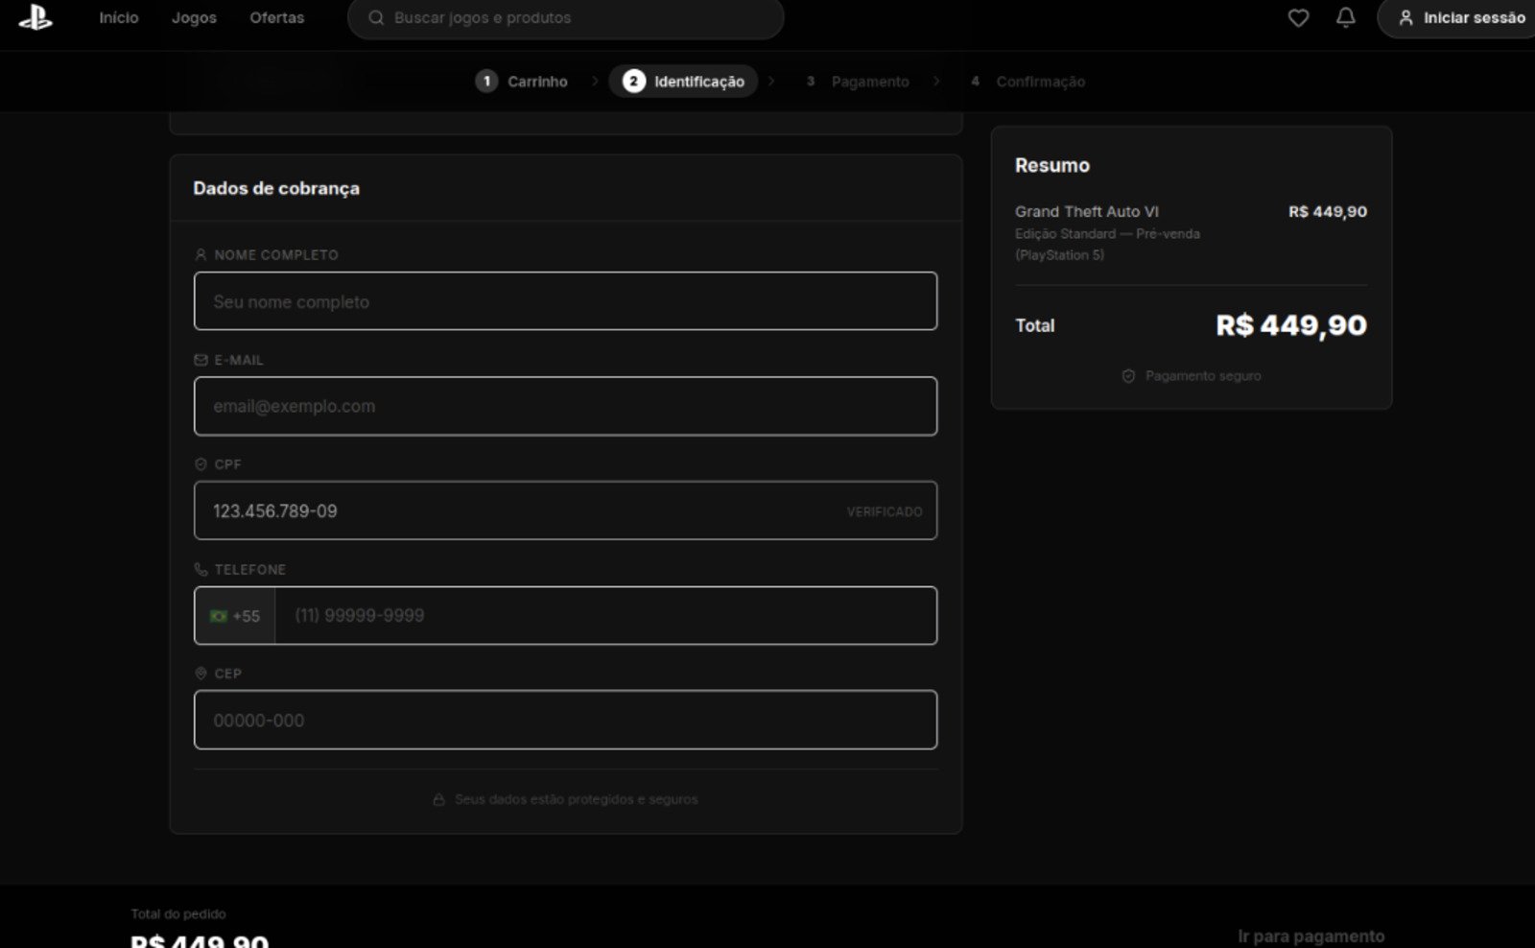The height and width of the screenshot is (948, 1535).
Task: Click step 1 circle in checkout progress
Action: 486,81
